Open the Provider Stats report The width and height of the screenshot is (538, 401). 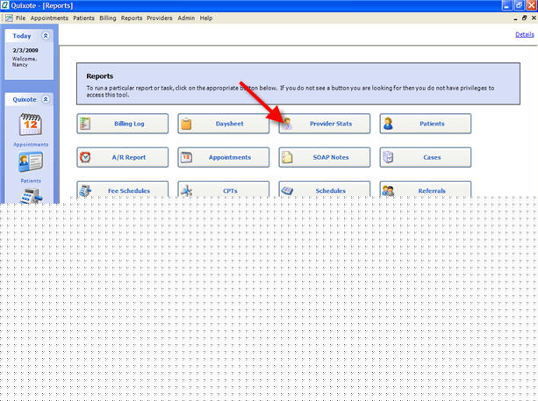tap(324, 124)
